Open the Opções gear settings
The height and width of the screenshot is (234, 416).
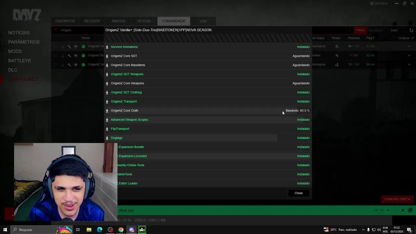[379, 4]
